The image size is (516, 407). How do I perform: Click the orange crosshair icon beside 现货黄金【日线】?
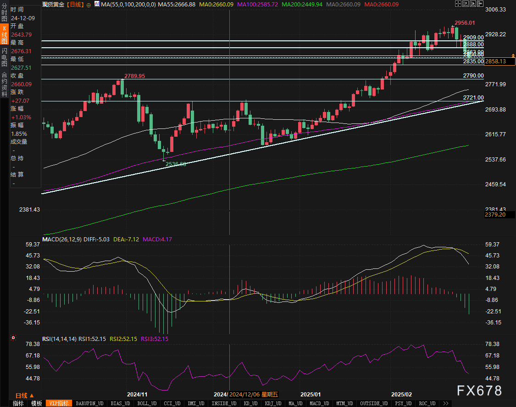tap(89, 4)
